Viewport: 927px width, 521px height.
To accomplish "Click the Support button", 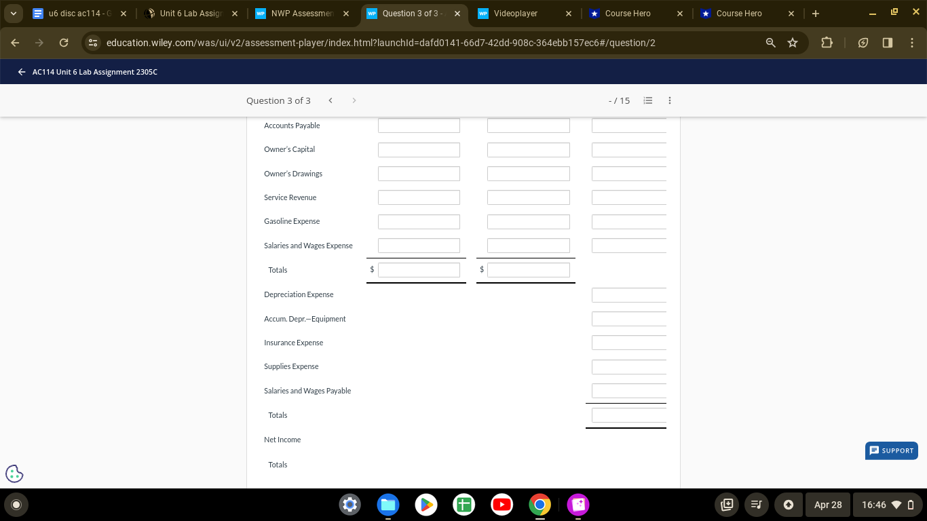I will pos(892,450).
